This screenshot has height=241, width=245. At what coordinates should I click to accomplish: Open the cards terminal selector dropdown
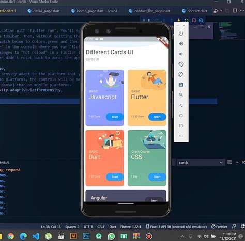(x=201, y=163)
